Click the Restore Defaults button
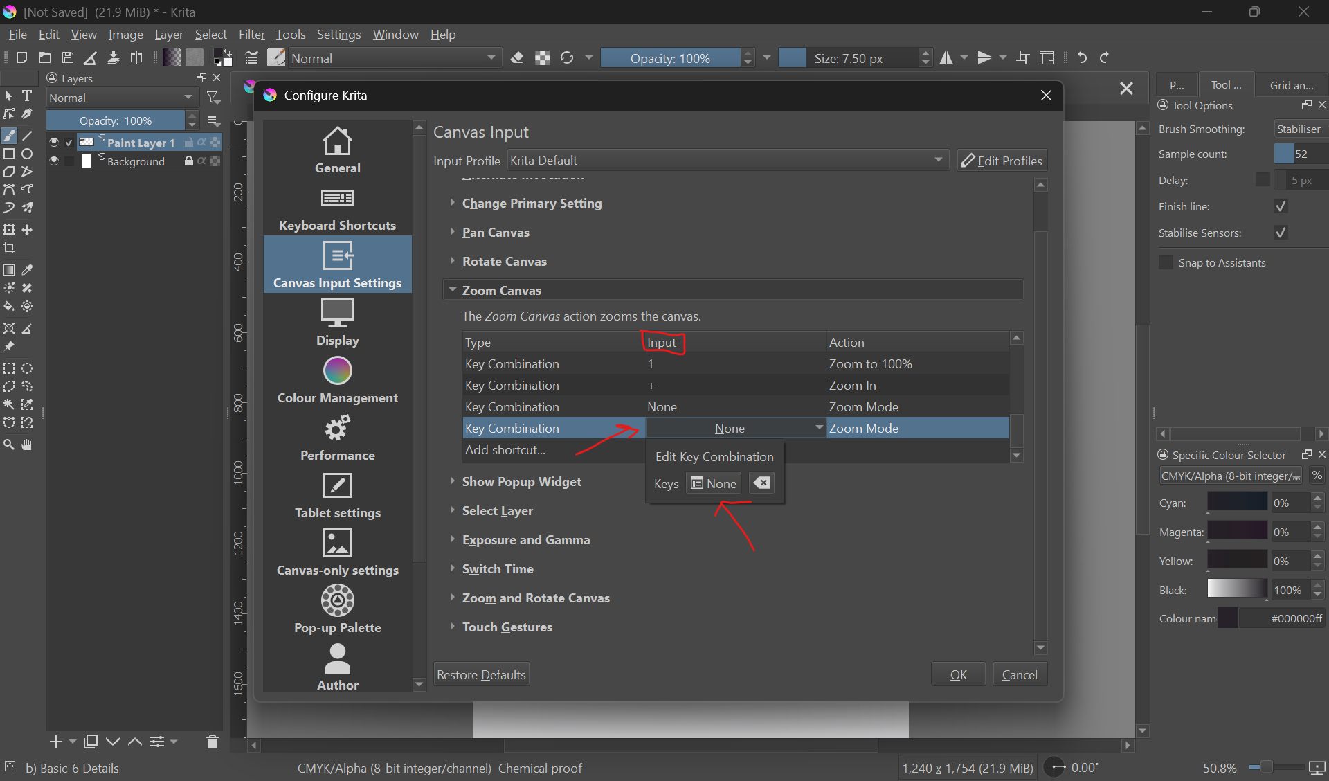 pyautogui.click(x=481, y=674)
